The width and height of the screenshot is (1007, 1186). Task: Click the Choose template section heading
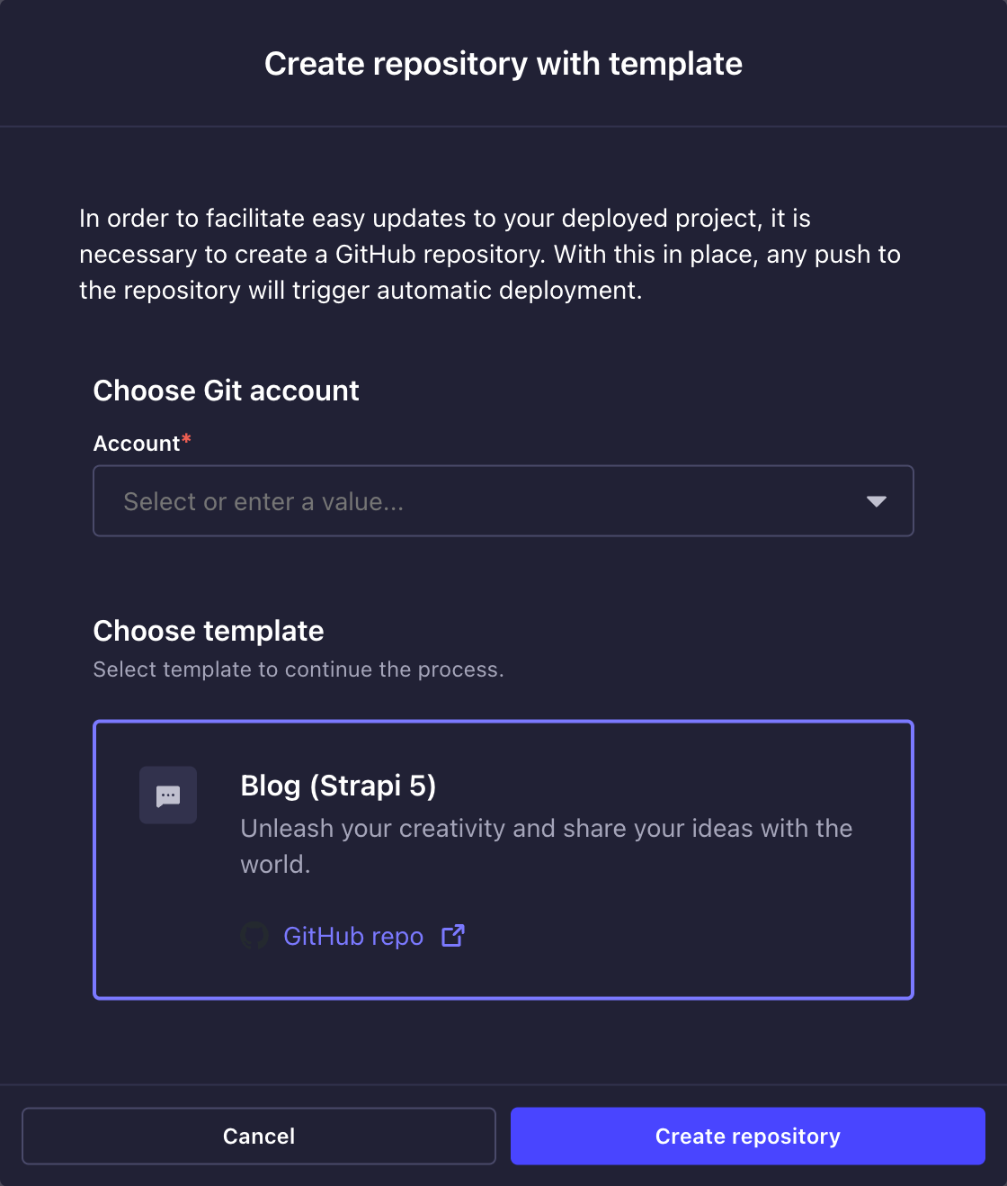208,631
